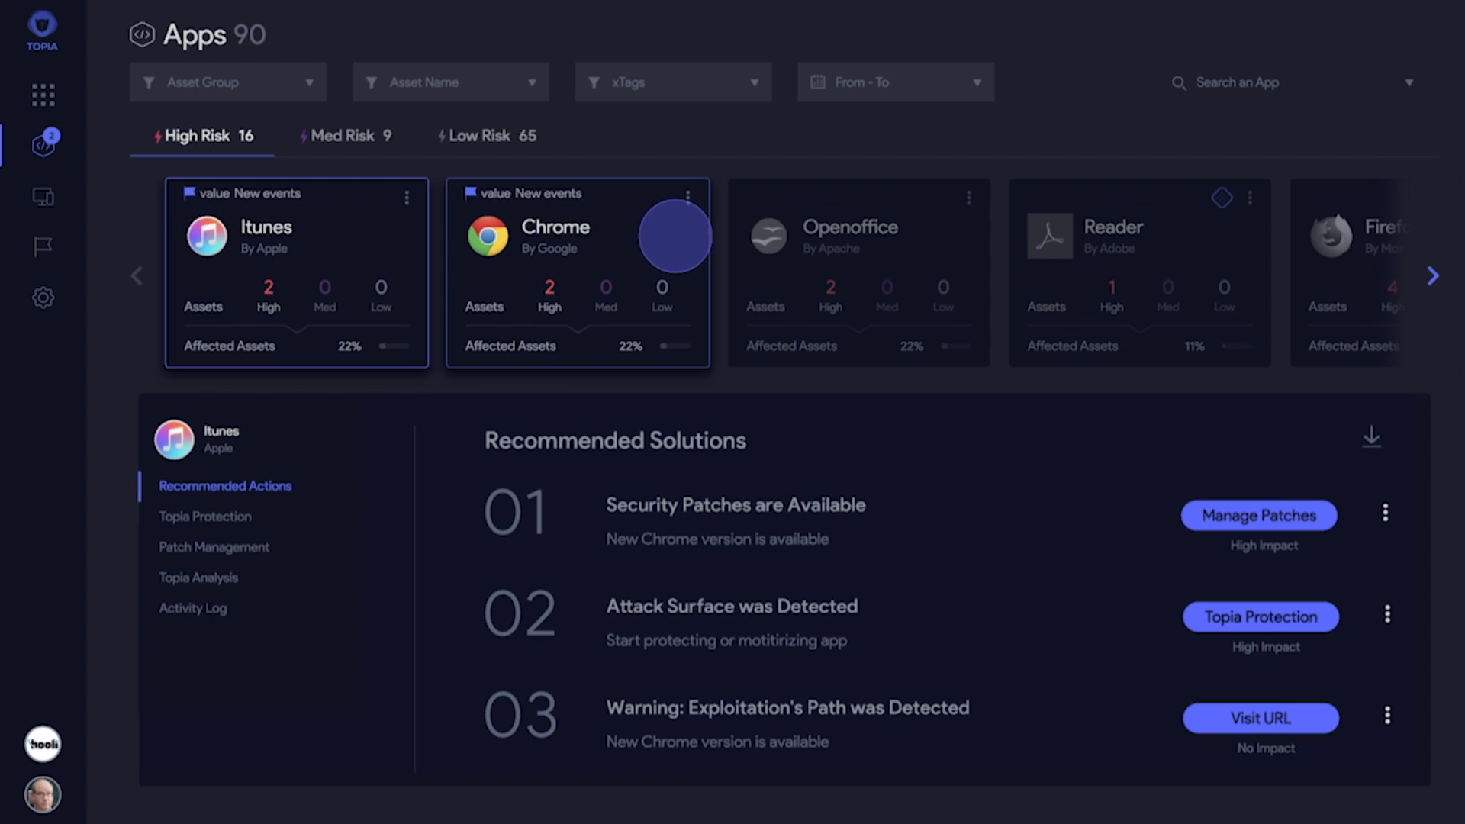The width and height of the screenshot is (1465, 824).
Task: Switch to the Med Risk tab
Action: 346,136
